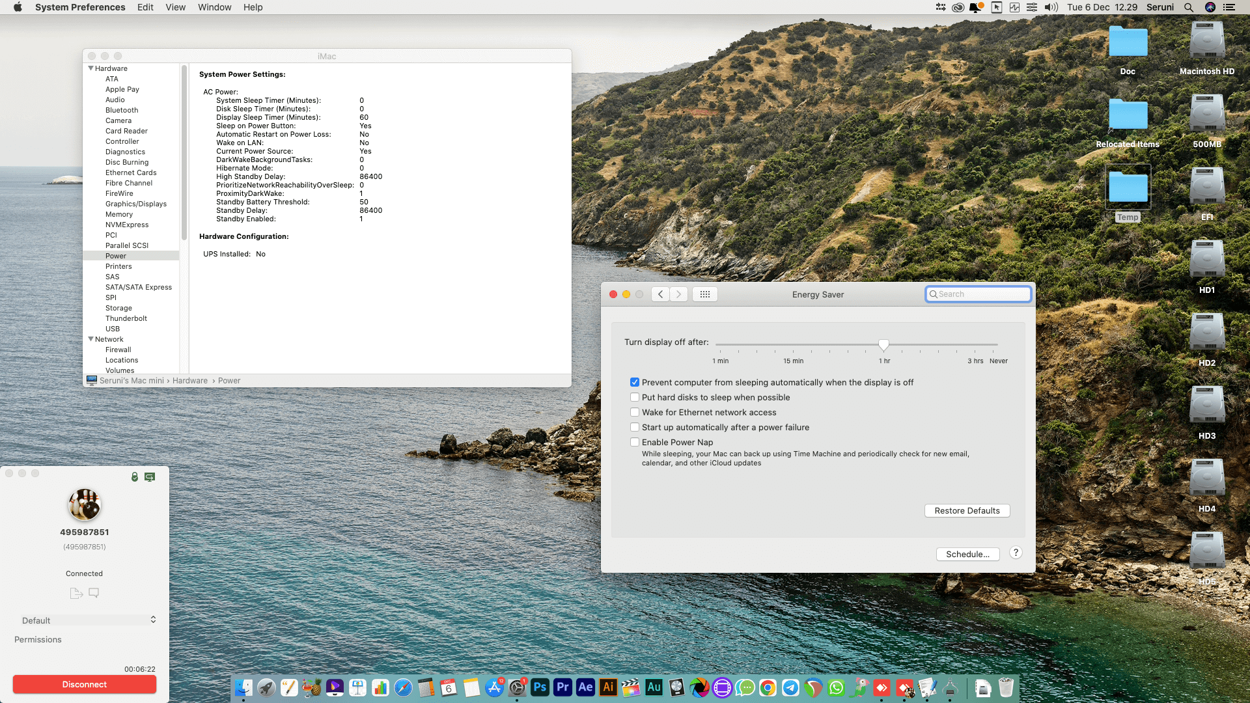Screen dimensions: 1250x703
Task: Enable Power Nap
Action: tap(635, 442)
